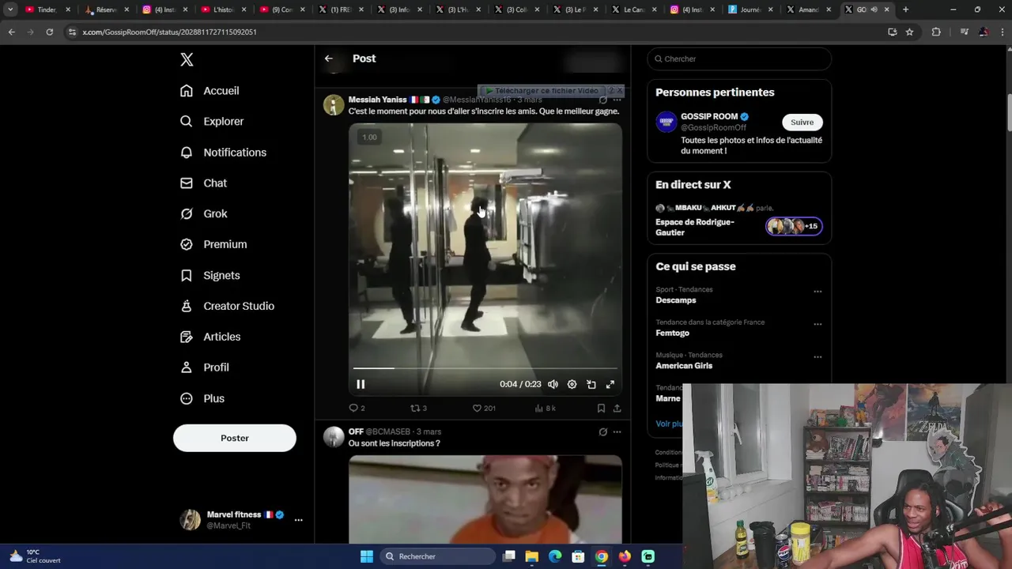Click the browser address bar URL
1012x569 pixels.
(169, 32)
